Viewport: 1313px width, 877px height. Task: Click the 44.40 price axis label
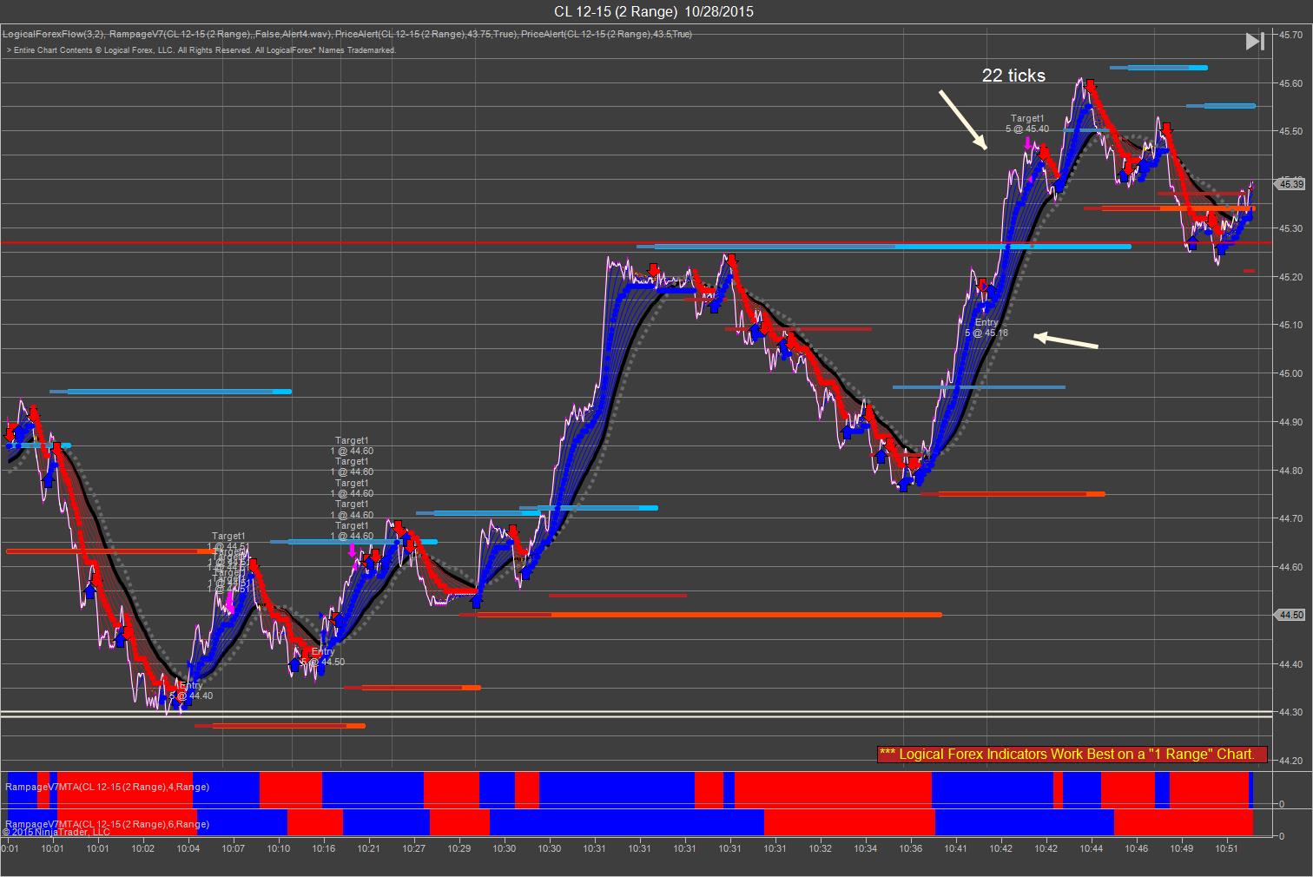1290,664
